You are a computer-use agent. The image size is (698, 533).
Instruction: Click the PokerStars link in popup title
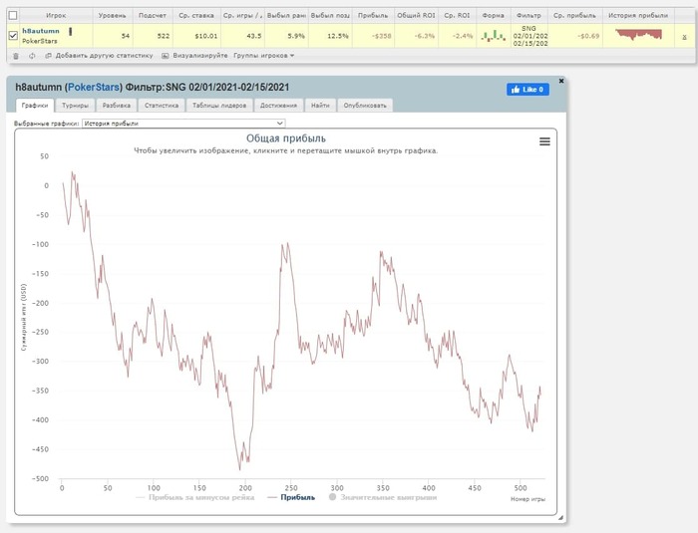tap(94, 88)
